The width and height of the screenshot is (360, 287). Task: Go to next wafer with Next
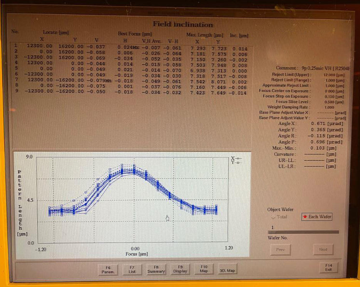coord(323,249)
